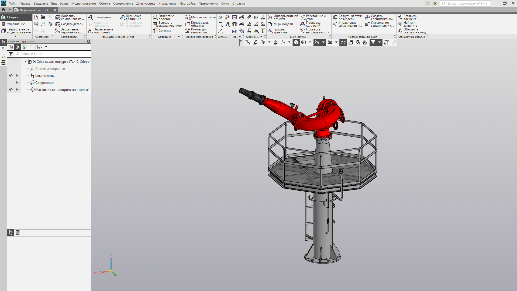Toggle the tree filter funnel button
Screen dimensions: 517x291
coord(11,54)
